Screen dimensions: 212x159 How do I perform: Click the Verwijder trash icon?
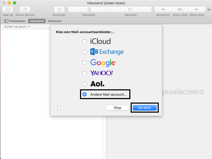coord(89,10)
